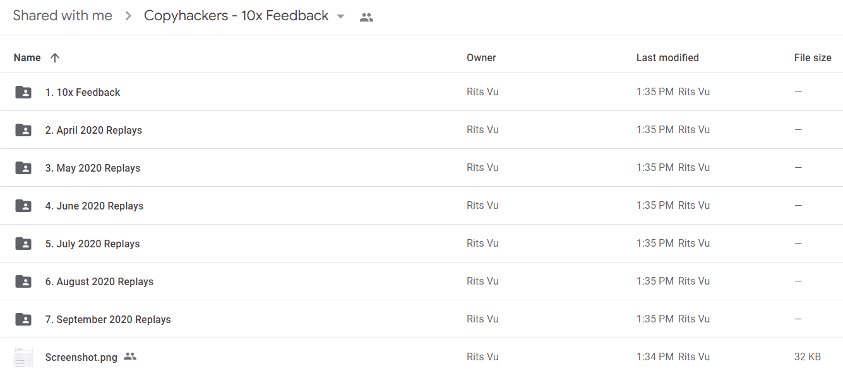The width and height of the screenshot is (843, 371).
Task: Sort by the Last modified column
Action: (x=667, y=57)
